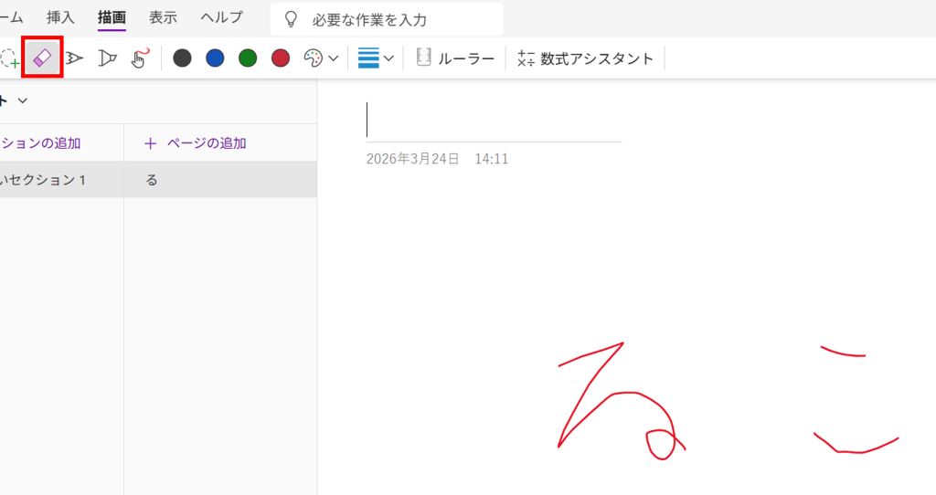
Task: Open 数式アシスタント math assistant
Action: point(585,58)
